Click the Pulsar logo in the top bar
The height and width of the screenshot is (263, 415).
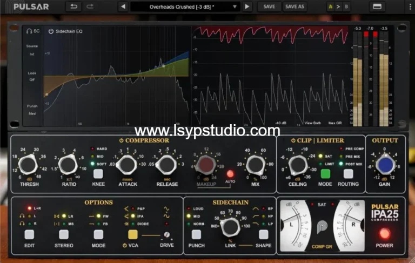point(28,6)
